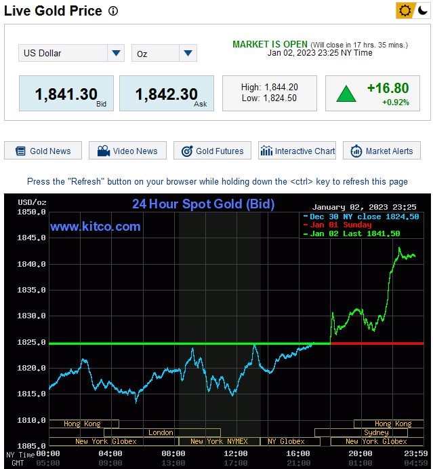Open Gold News button
This screenshot has width=433, height=469.
pyautogui.click(x=43, y=151)
